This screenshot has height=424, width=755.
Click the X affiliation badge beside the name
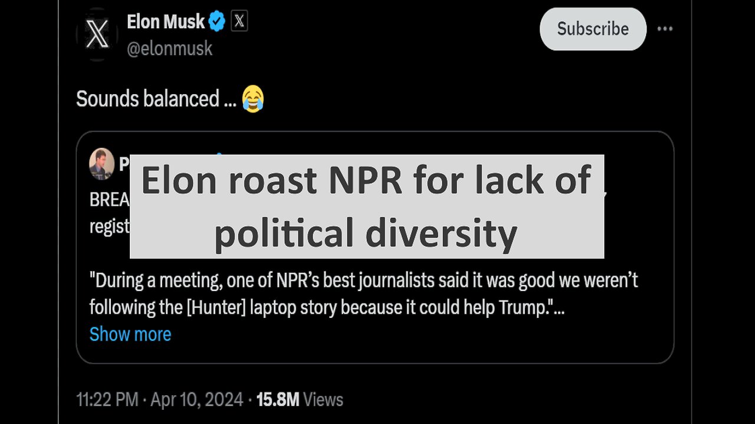tap(238, 22)
